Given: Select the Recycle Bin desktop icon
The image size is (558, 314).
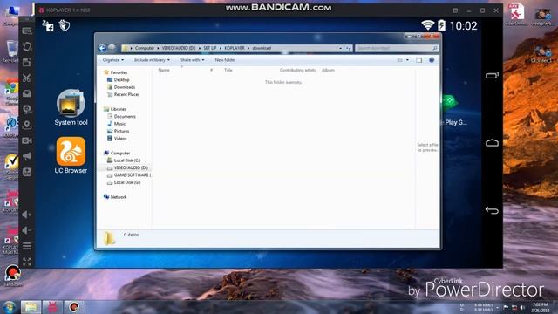Looking at the screenshot, I should click(11, 51).
